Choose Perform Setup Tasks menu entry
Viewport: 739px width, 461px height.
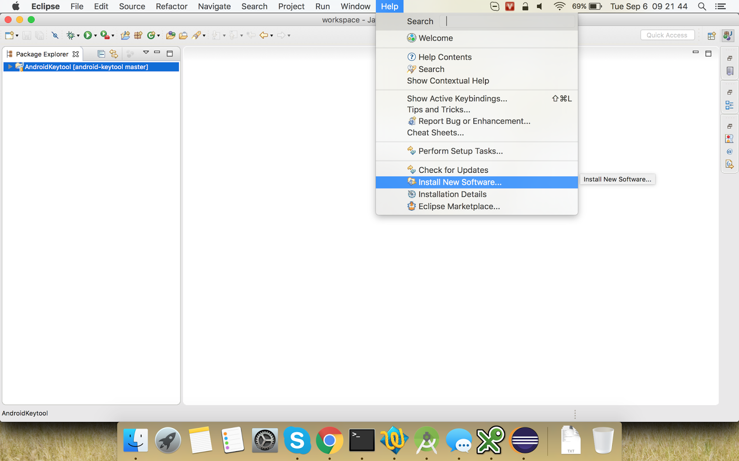[477, 151]
